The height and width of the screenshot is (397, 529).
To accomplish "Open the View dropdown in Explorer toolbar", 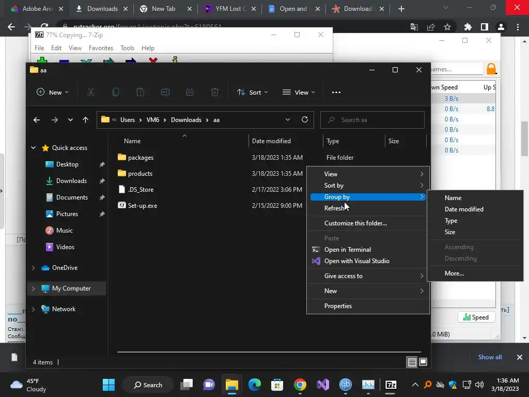I will tap(299, 92).
